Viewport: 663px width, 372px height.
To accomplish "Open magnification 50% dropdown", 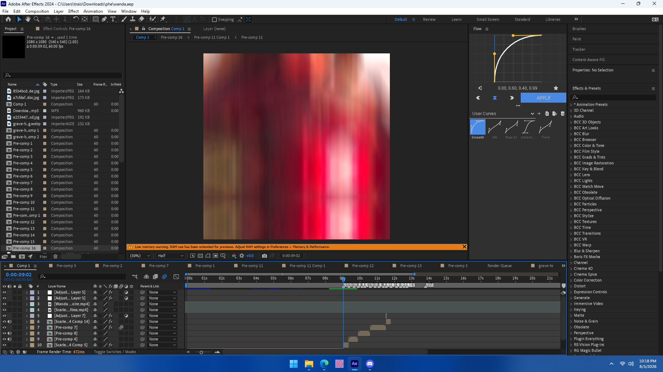I will pos(140,256).
